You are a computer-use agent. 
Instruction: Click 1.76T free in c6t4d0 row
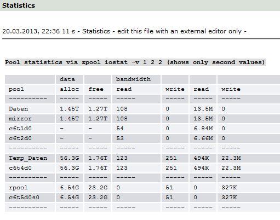(x=98, y=168)
